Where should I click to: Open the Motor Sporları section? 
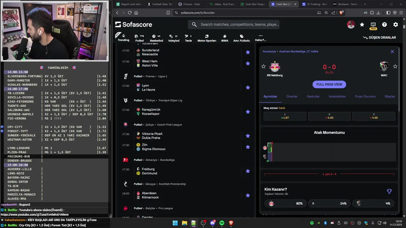pyautogui.click(x=207, y=38)
